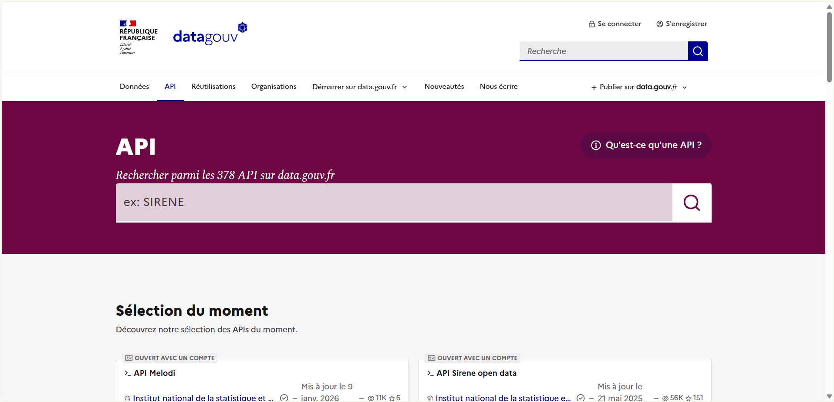The height and width of the screenshot is (402, 834).
Task: Click the info icon in Qu'est-ce qu'une API
Action: pyautogui.click(x=596, y=145)
